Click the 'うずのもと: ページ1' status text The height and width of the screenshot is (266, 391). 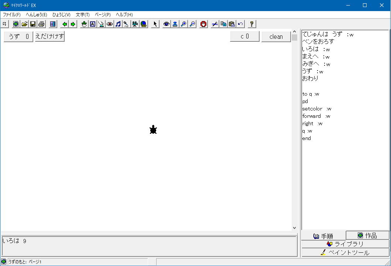[x=25, y=262]
